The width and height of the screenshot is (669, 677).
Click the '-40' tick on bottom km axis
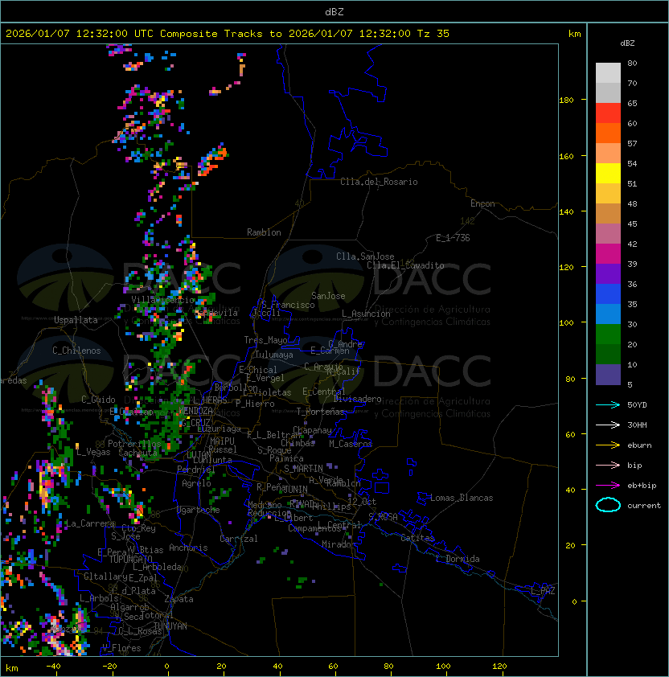coord(54,667)
